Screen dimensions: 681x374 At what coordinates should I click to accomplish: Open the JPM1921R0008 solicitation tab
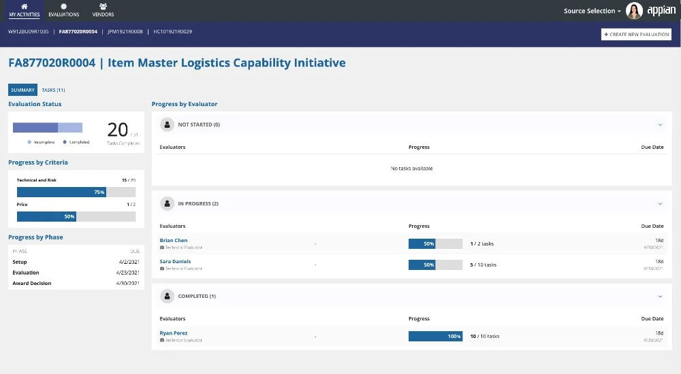pos(125,31)
